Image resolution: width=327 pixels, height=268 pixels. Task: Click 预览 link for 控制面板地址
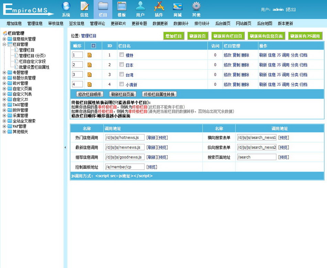point(151,167)
